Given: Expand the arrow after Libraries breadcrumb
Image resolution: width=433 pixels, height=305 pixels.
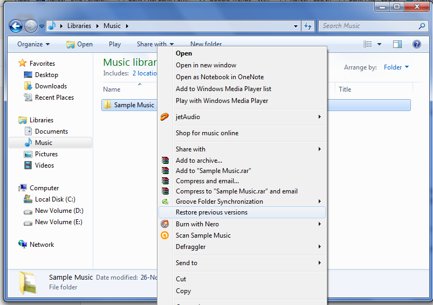Looking at the screenshot, I should click(x=98, y=26).
